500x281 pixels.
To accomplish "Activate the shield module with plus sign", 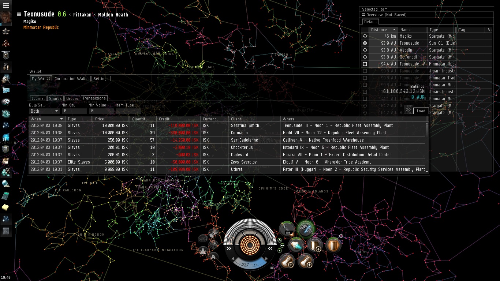I will point(314,245).
